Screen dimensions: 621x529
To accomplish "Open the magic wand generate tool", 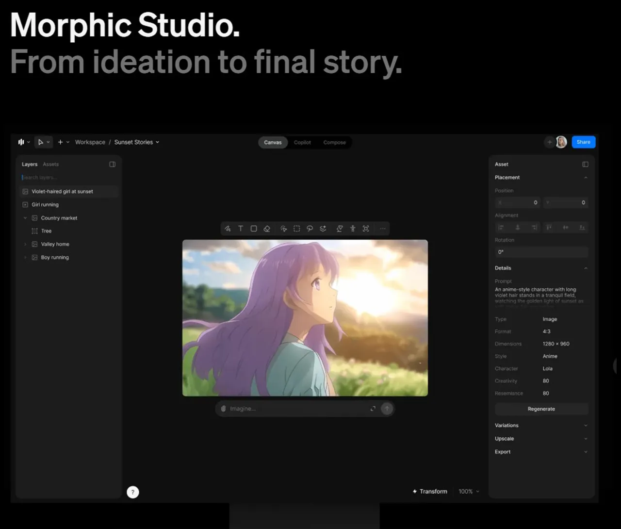I will (284, 228).
